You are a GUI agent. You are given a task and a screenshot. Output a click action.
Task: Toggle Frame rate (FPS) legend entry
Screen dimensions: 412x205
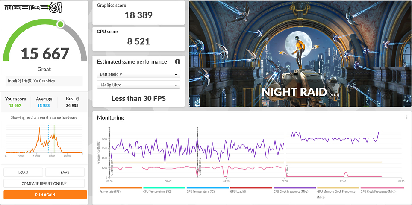pos(121,190)
